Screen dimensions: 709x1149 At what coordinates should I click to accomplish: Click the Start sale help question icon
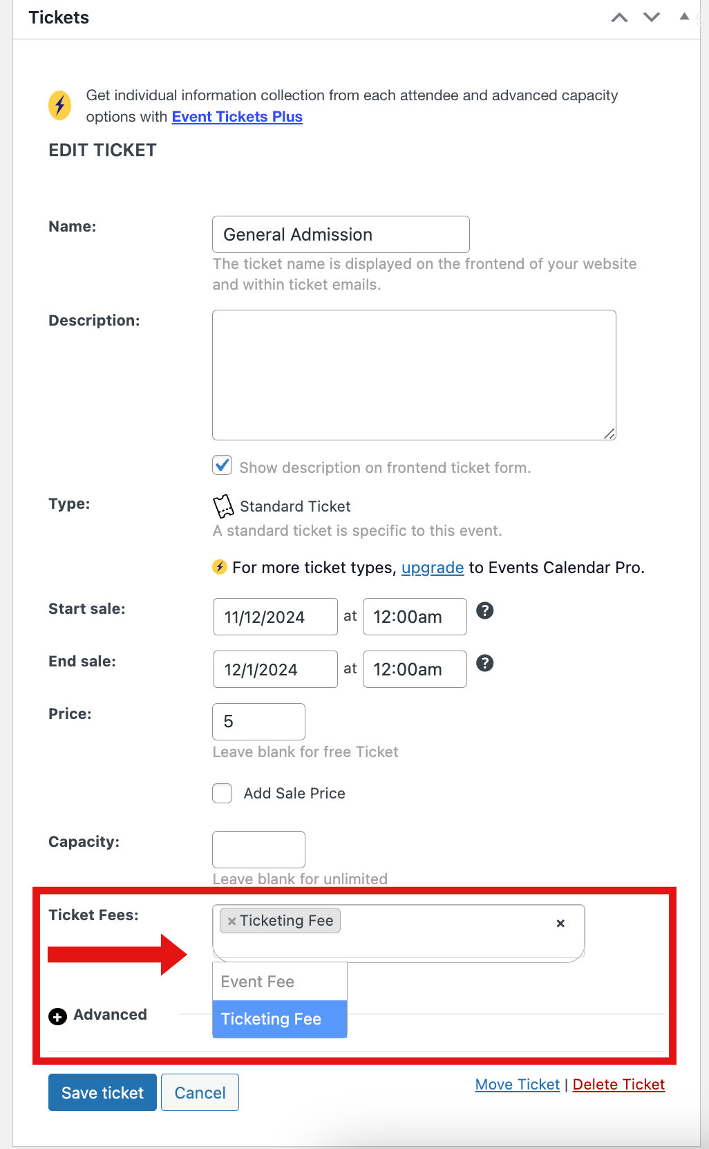point(485,610)
